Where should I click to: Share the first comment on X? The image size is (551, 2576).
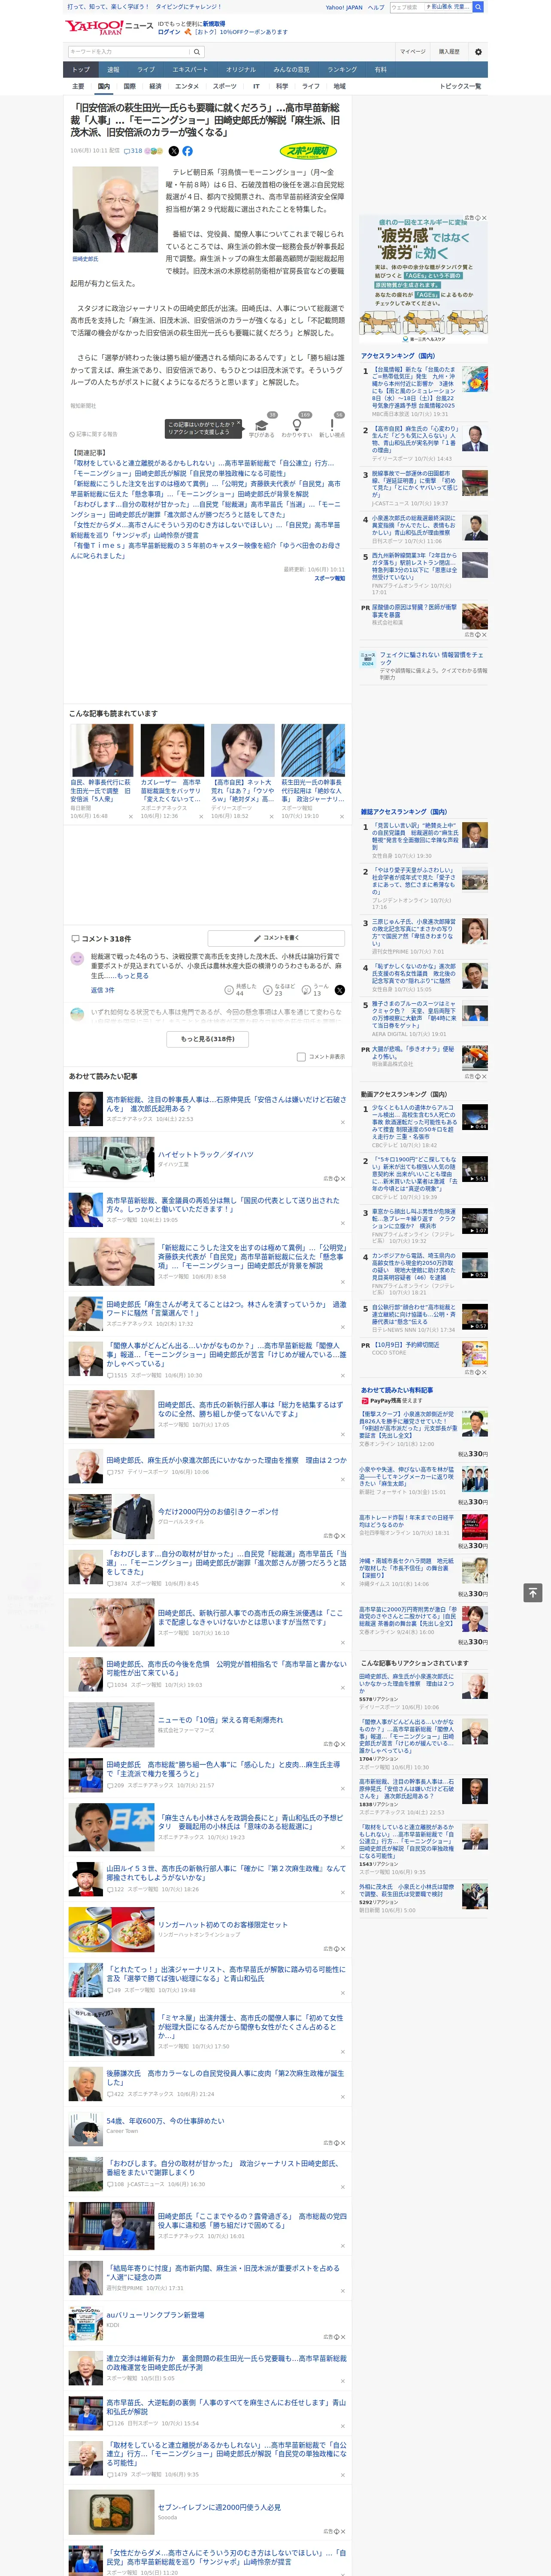click(x=340, y=990)
